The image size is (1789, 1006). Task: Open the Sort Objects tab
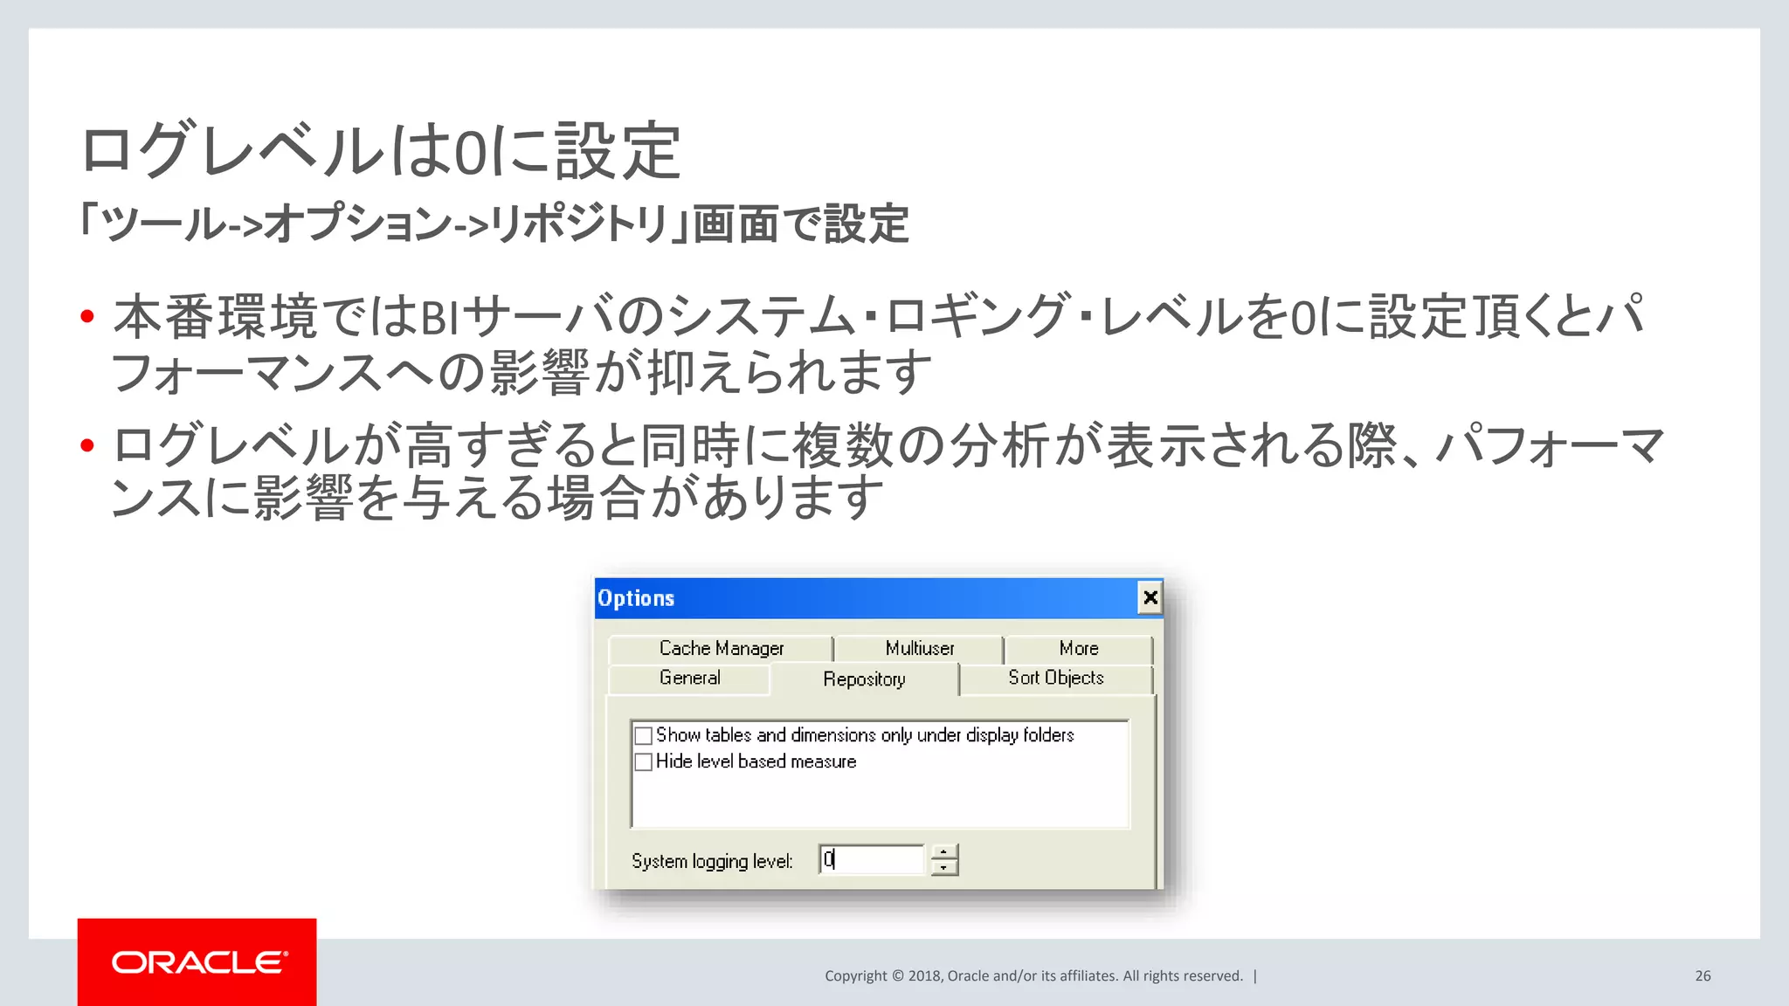tap(1056, 679)
